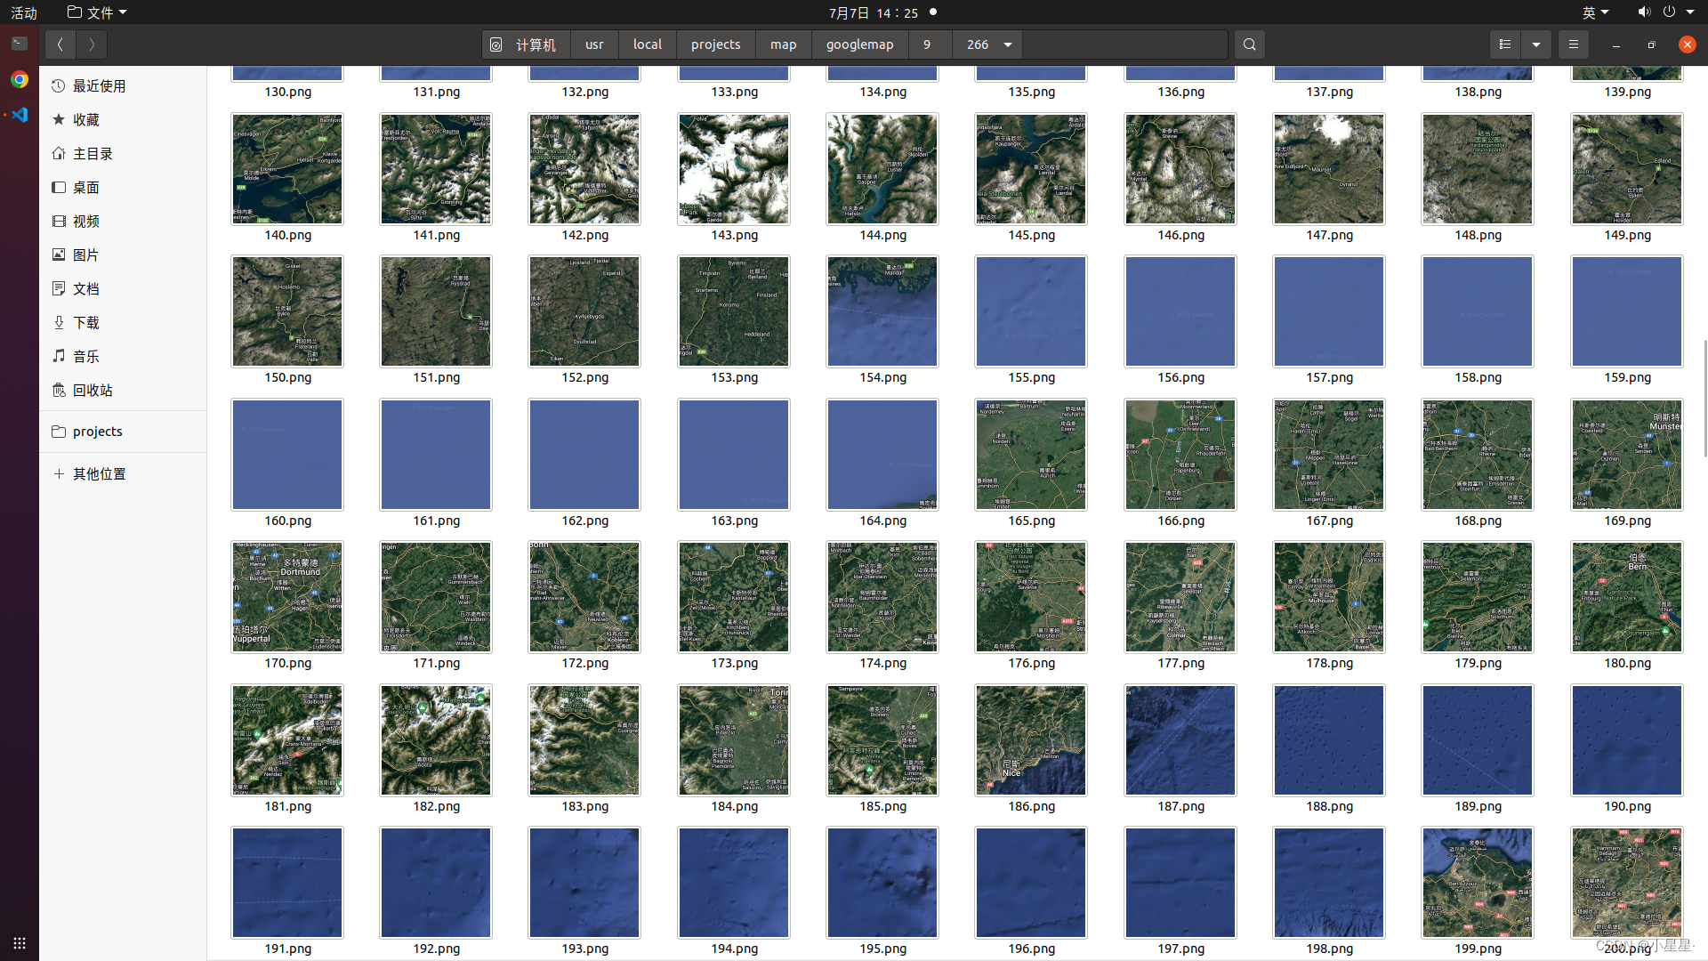The image size is (1708, 961).
Task: Click the vertical scrollbar handle
Action: pos(1704,398)
